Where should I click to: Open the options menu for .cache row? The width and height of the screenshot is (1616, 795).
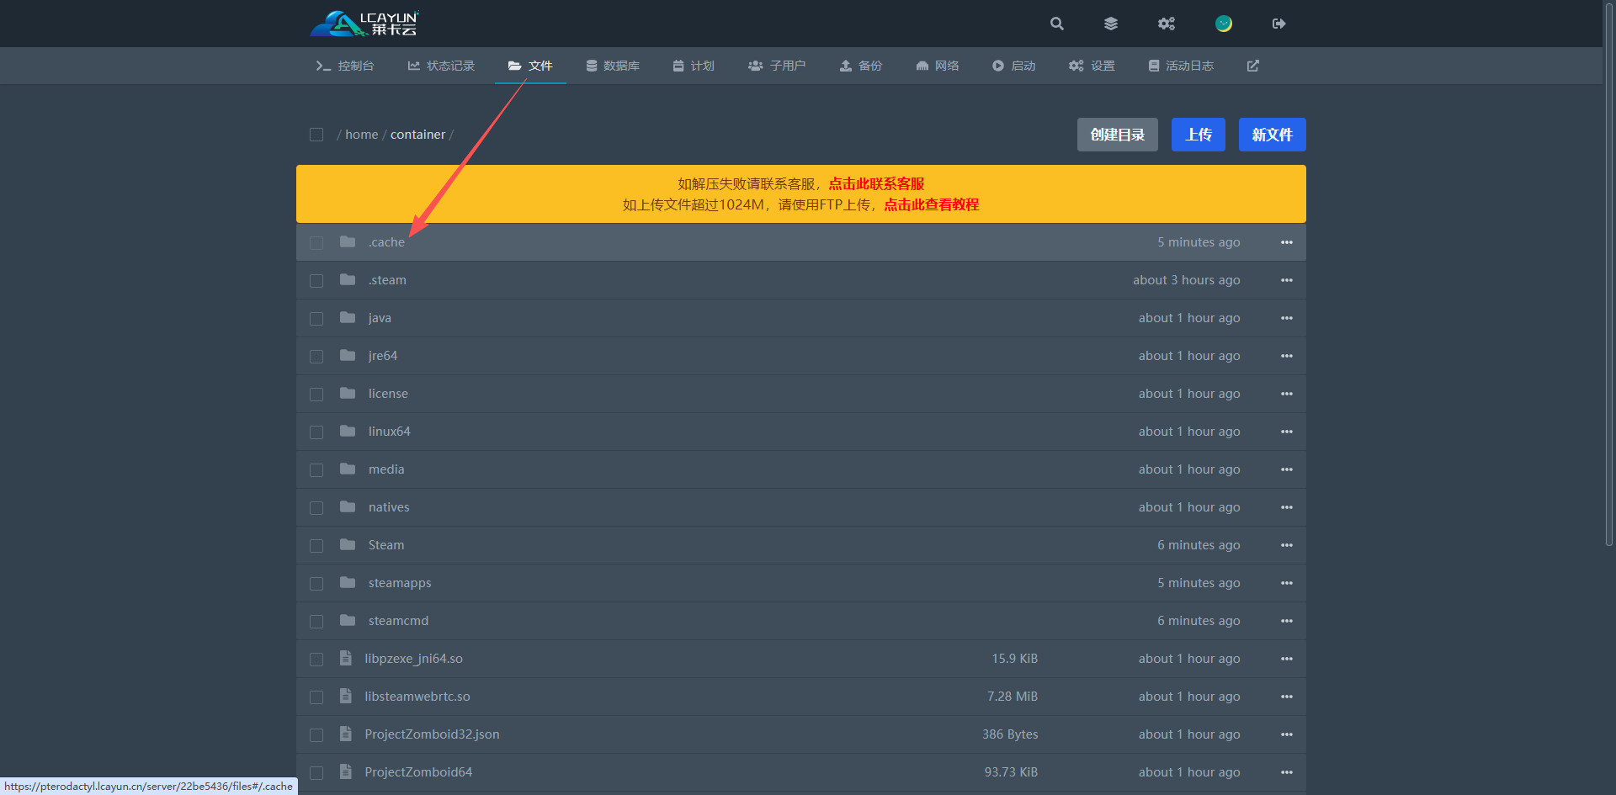(1286, 242)
